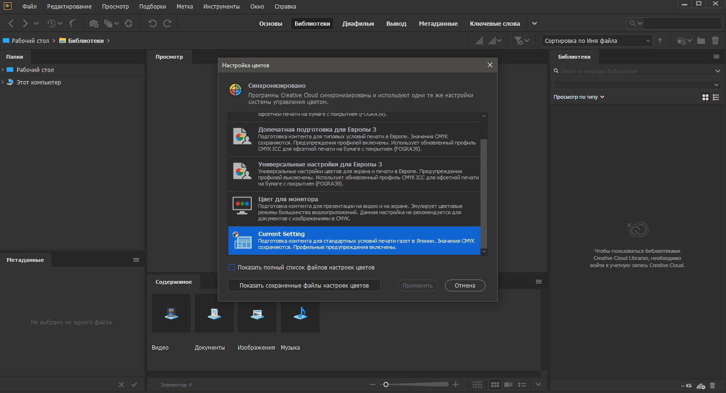726x393 pixels.
Task: Click trash icon at Libraries panel bottom
Action: (x=713, y=385)
